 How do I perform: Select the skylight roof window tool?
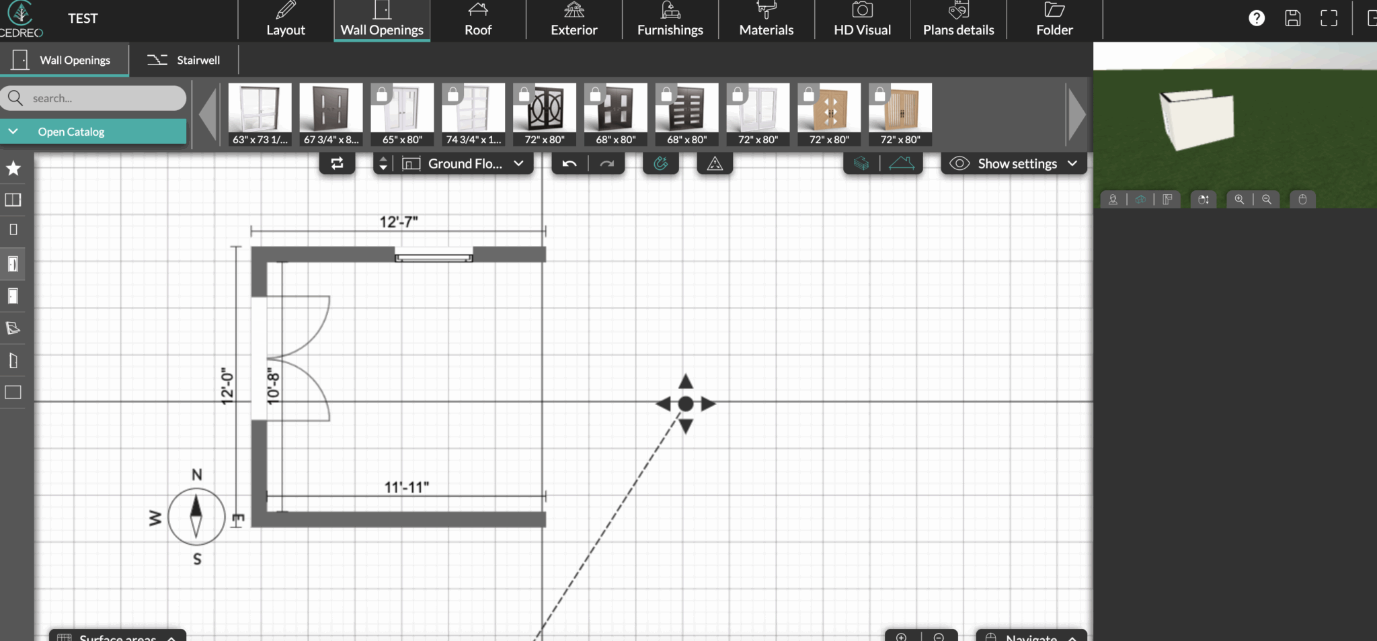click(13, 328)
